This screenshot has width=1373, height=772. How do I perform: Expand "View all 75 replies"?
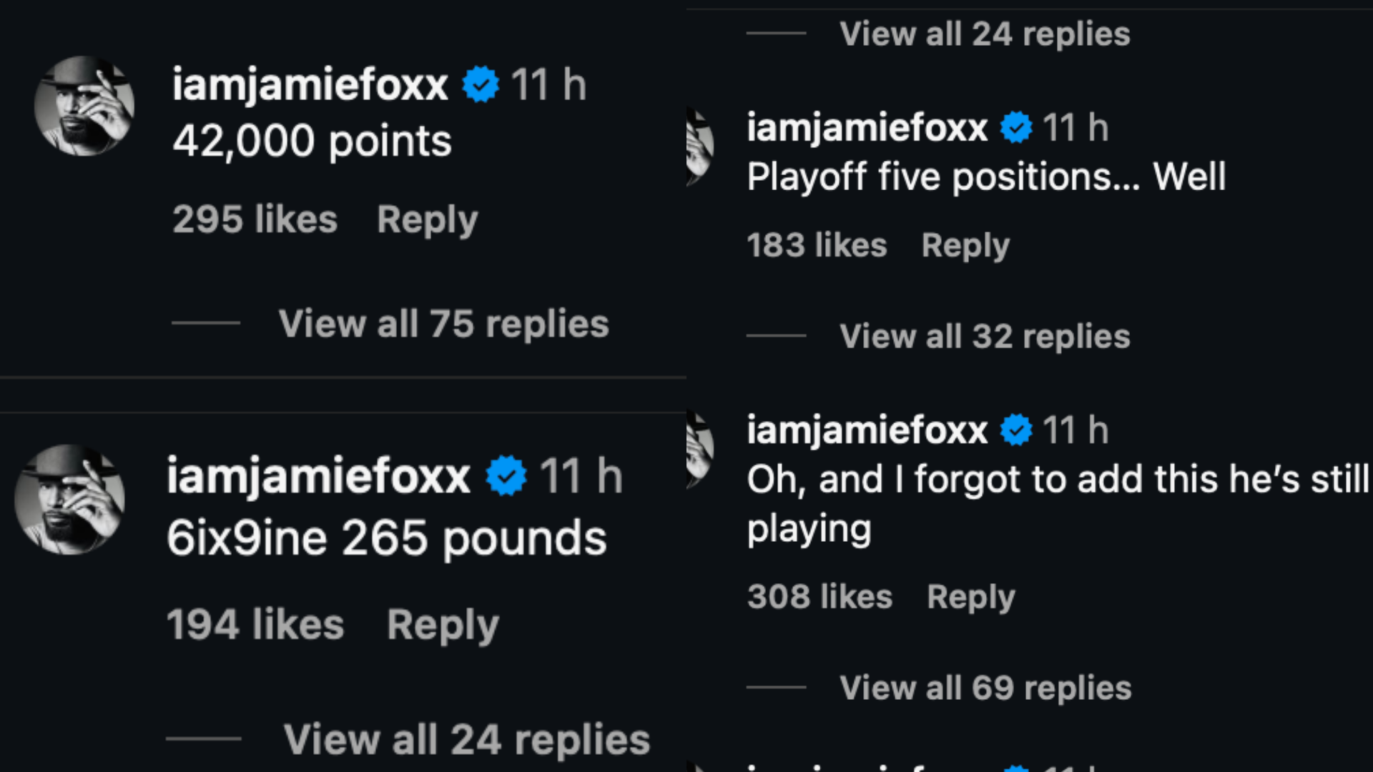(443, 324)
